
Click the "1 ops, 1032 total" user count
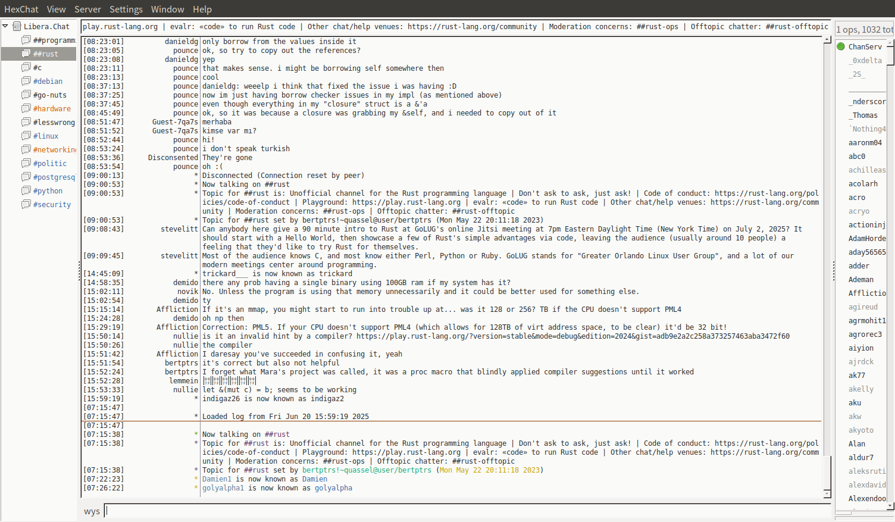coord(865,30)
